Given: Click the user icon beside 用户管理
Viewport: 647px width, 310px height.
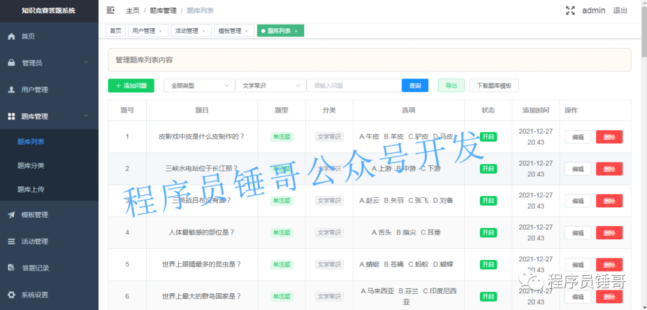Looking at the screenshot, I should coord(11,89).
